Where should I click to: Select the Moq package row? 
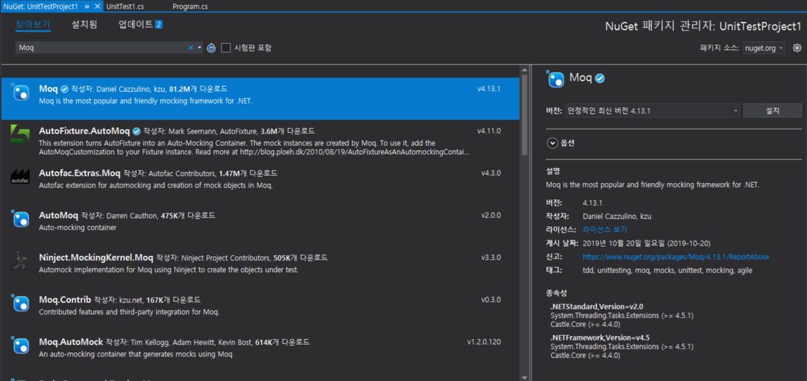[260, 98]
